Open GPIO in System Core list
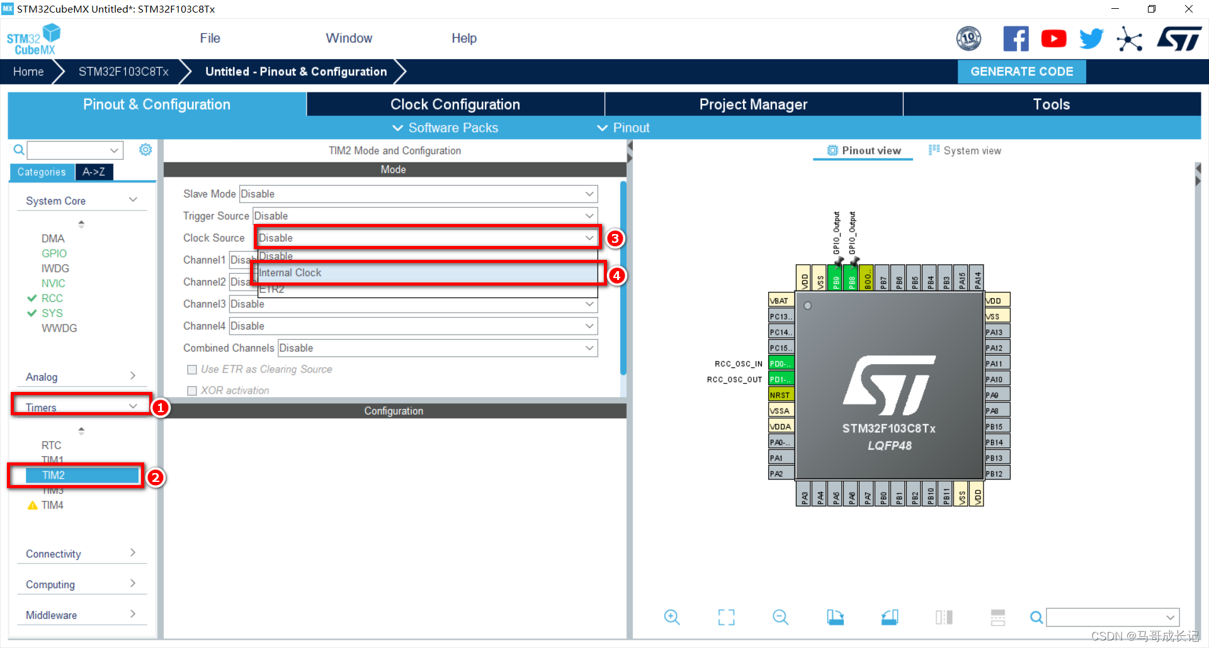 (x=54, y=254)
